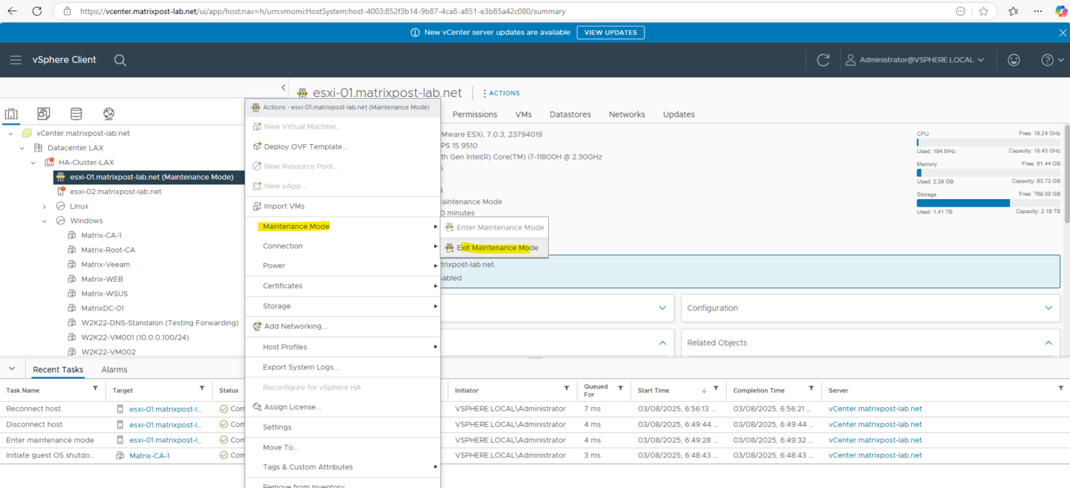Select Matrix-Veeam VM in inventory tree
The height and width of the screenshot is (488, 1070).
(x=105, y=265)
